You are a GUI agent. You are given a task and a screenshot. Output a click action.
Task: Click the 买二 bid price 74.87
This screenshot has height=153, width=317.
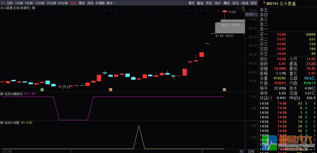click(x=281, y=39)
